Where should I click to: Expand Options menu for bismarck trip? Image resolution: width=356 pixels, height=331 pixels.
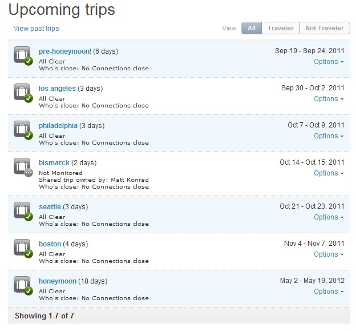pos(329,173)
